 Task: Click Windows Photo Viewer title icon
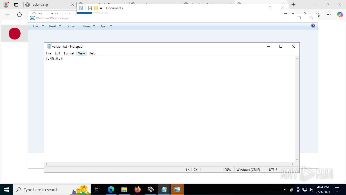(x=32, y=18)
